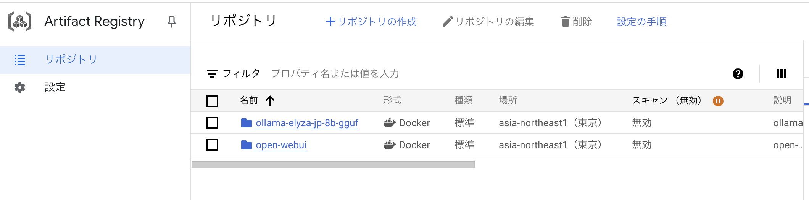Viewport: 809px width, 200px height.
Task: Click the folder icon beside open-webui
Action: [x=247, y=145]
